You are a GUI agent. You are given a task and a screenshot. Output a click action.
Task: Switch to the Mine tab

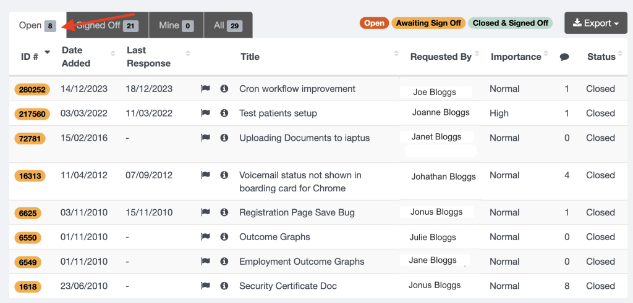point(176,25)
